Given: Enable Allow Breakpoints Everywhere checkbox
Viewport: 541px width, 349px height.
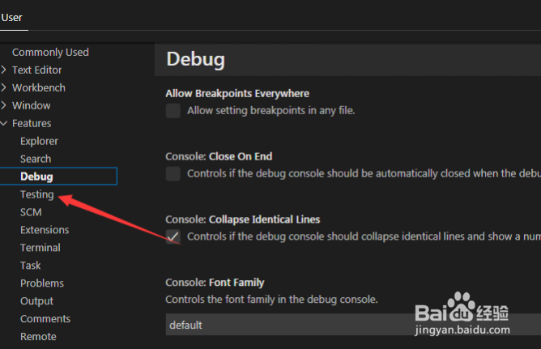Looking at the screenshot, I should pyautogui.click(x=173, y=110).
